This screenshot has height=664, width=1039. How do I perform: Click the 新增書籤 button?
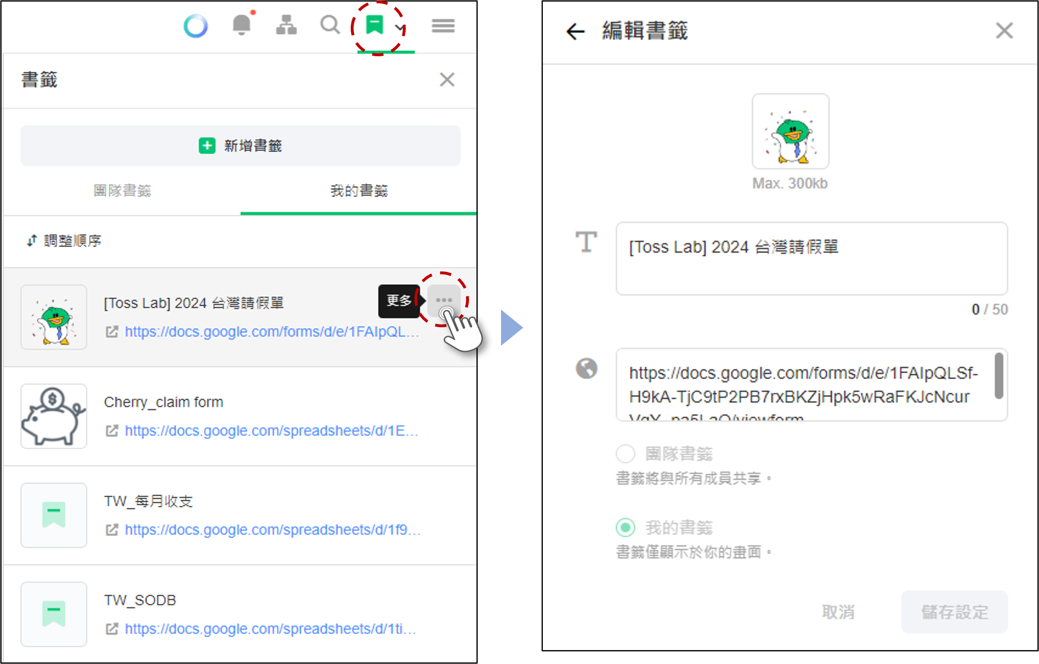240,146
